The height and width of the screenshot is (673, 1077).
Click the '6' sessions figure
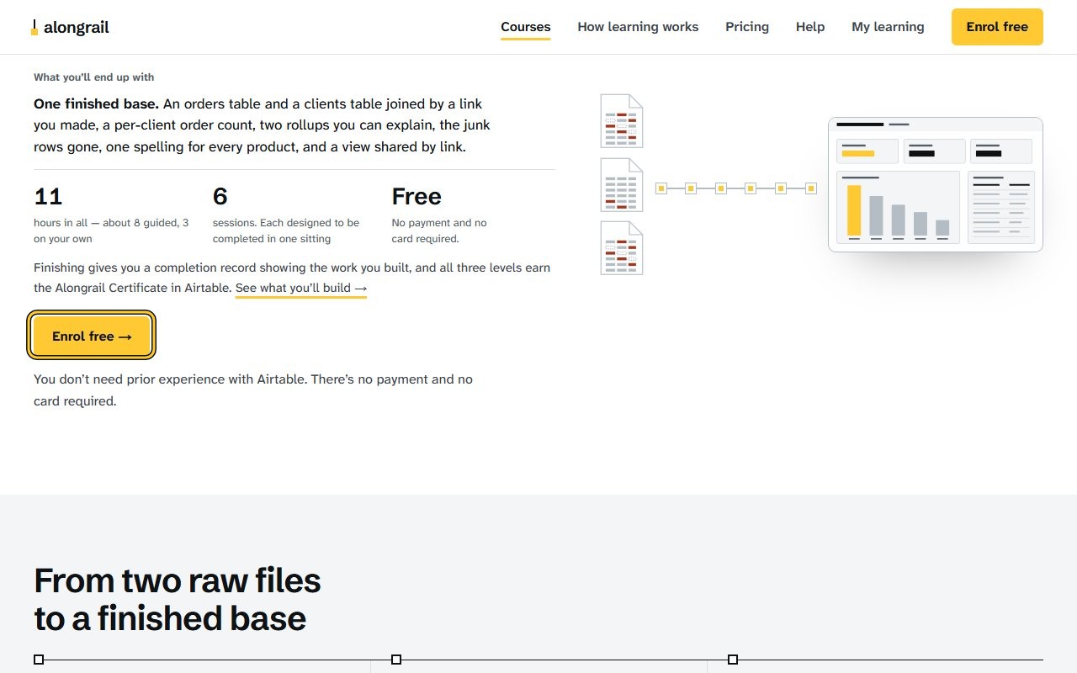click(x=220, y=196)
